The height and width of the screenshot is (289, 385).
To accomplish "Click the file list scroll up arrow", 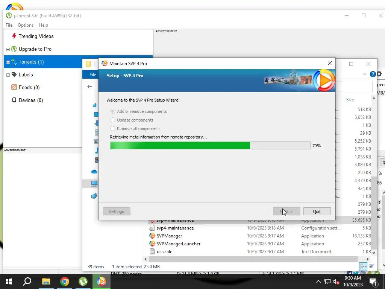I will point(374,99).
